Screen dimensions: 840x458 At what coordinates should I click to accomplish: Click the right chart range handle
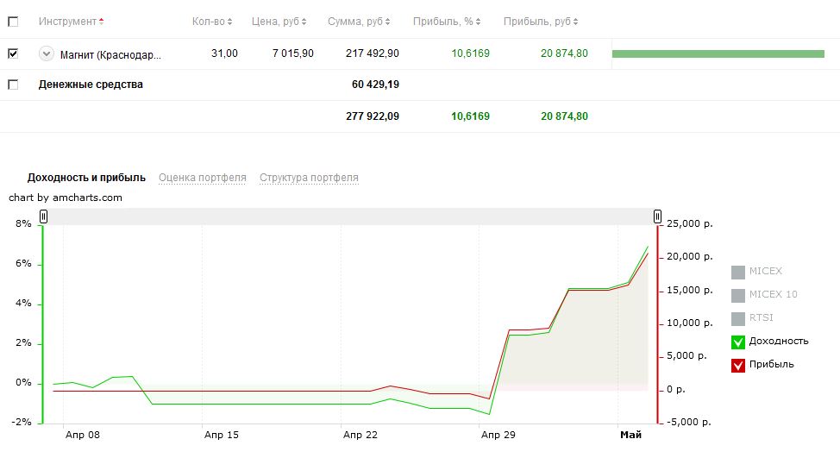click(x=657, y=216)
